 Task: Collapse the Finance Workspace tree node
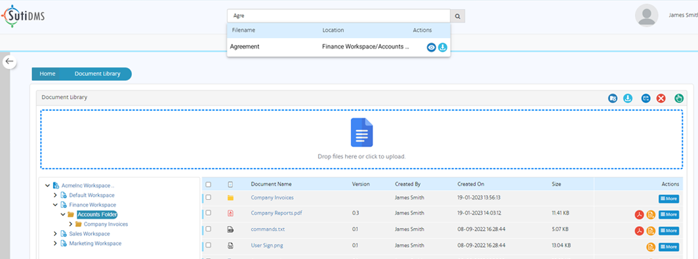(55, 205)
